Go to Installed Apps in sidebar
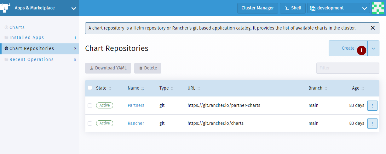The height and width of the screenshot is (154, 386). coord(27,38)
